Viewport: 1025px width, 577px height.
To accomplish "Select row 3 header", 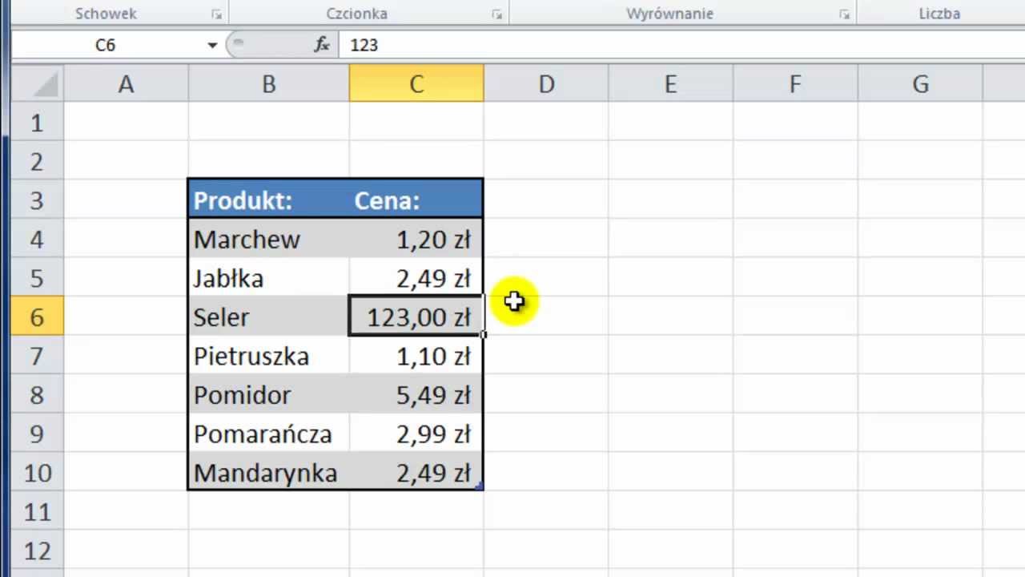I will [38, 200].
